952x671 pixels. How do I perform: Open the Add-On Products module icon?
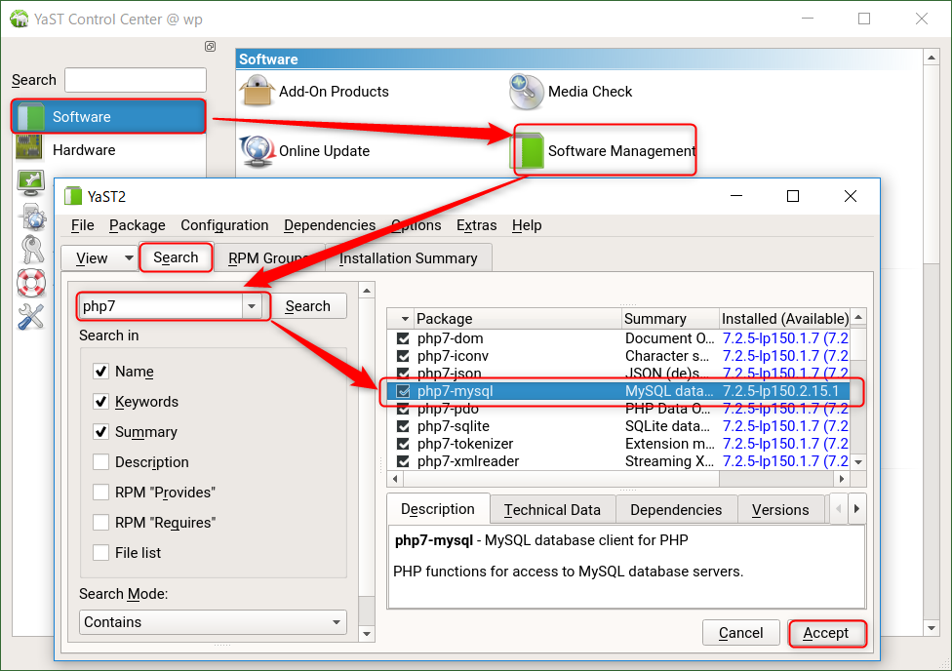point(257,91)
